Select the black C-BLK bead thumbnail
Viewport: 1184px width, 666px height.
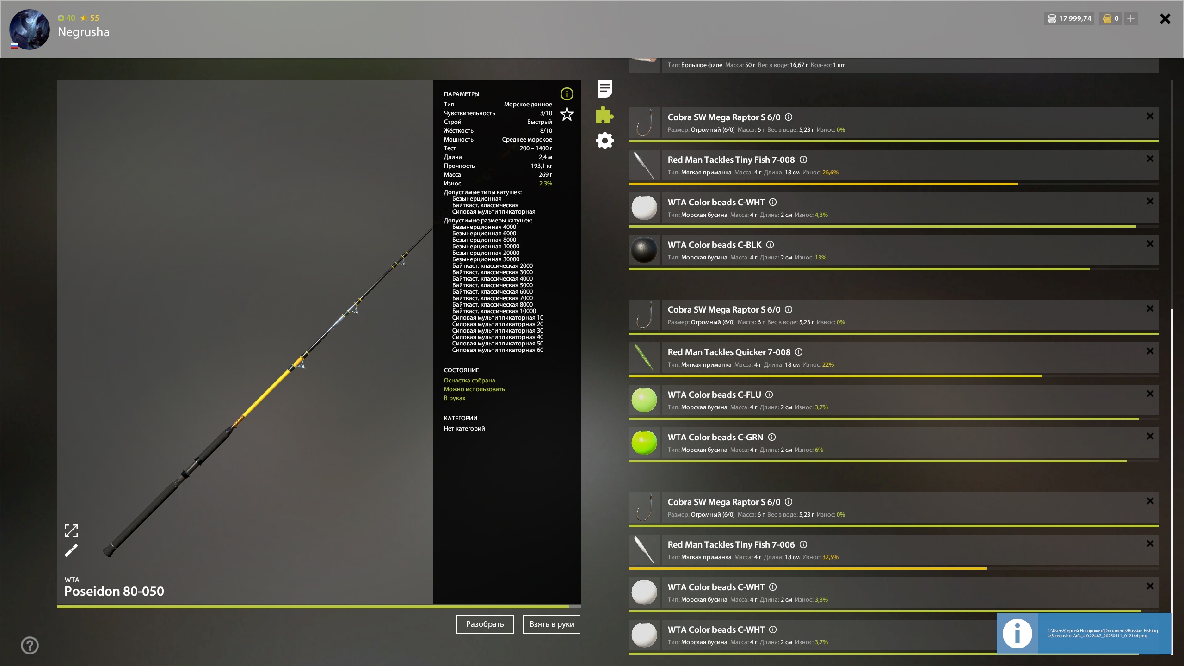pos(644,250)
